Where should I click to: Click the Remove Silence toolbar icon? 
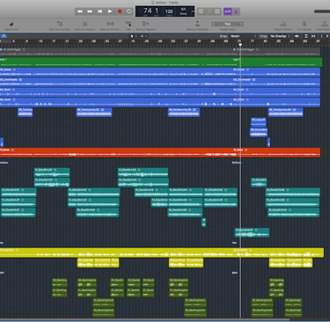pos(110,24)
